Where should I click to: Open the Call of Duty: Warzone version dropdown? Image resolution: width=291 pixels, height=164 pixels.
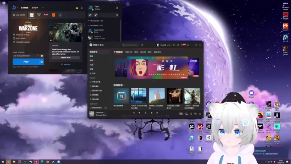pyautogui.click(x=26, y=56)
